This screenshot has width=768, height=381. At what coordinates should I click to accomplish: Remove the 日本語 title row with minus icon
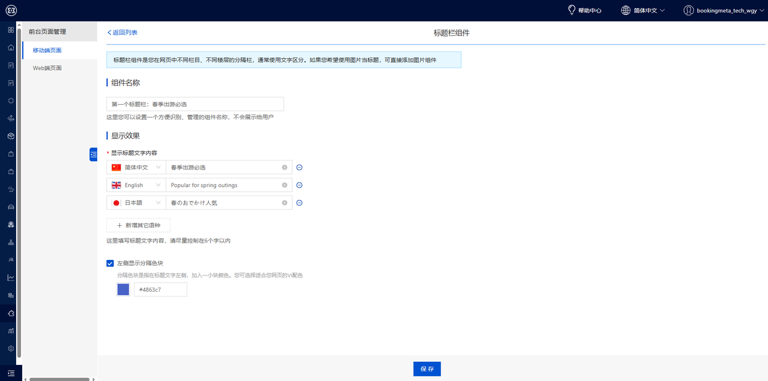[299, 202]
